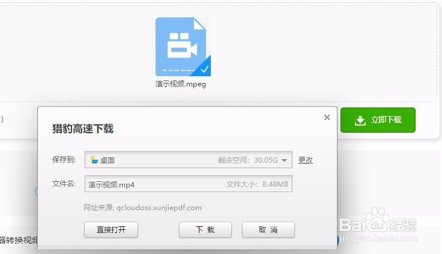Viewport: 442px width, 254px height.
Task: Click the 取消 button
Action: point(268,229)
